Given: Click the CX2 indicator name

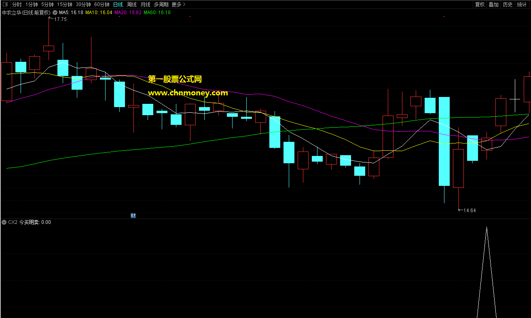Looking at the screenshot, I should tap(13, 222).
